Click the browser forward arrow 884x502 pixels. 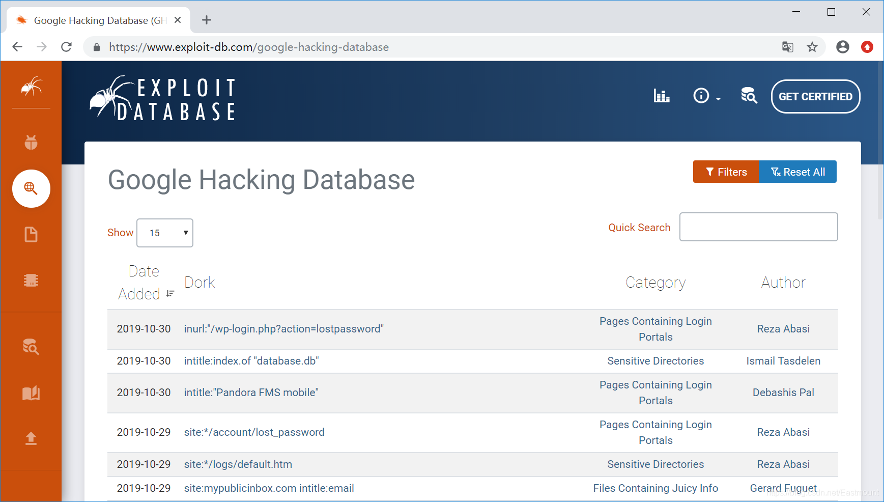point(42,47)
